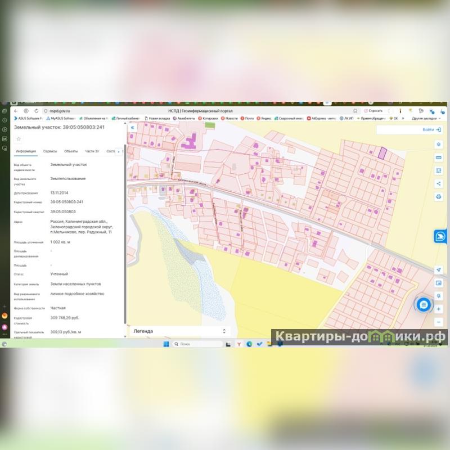
Task: Zoom in with the plus button
Action: 439,309
